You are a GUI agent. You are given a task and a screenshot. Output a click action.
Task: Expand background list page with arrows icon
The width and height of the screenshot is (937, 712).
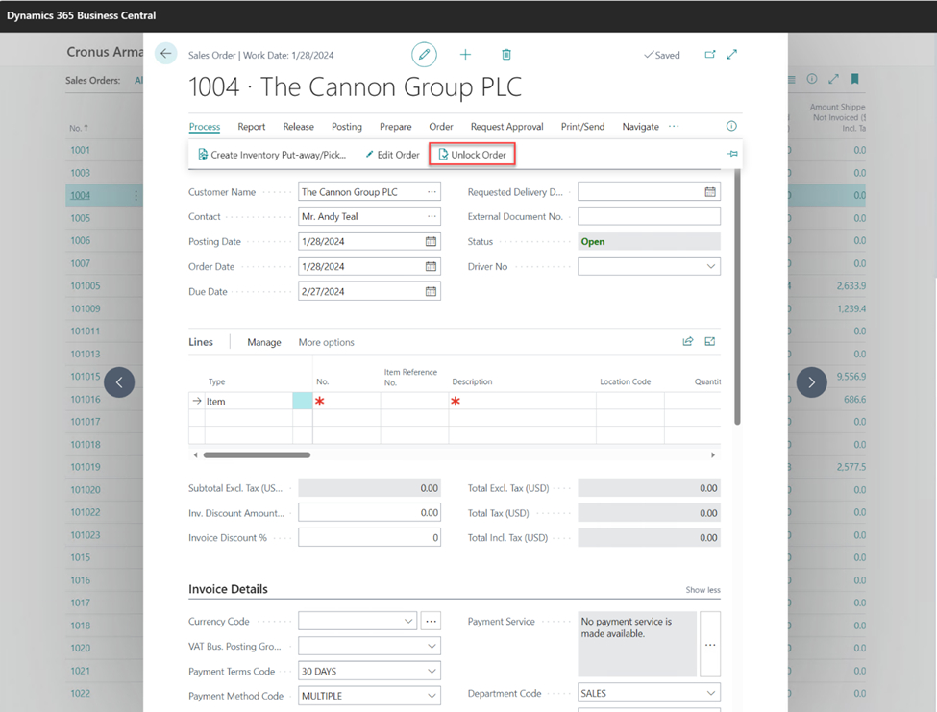[x=833, y=79]
